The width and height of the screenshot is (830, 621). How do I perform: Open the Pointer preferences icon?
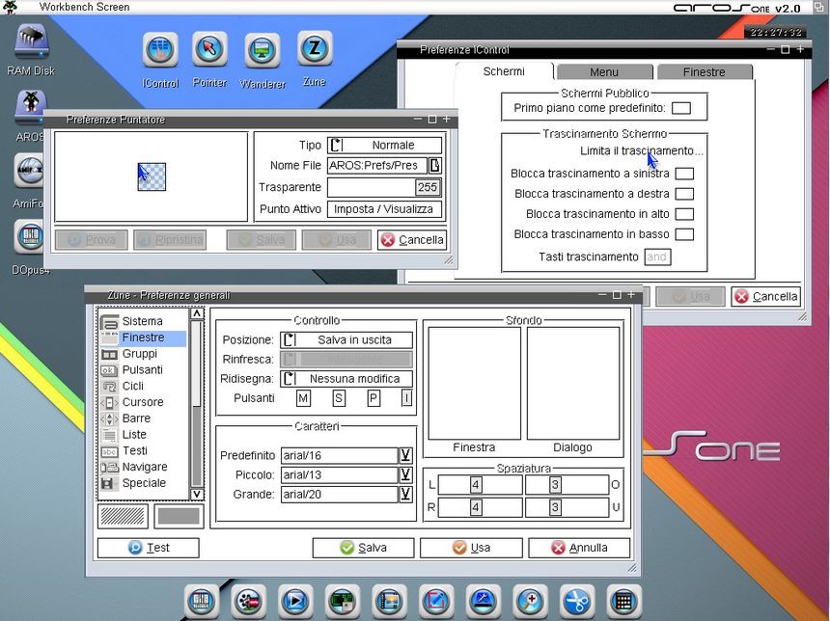[209, 50]
